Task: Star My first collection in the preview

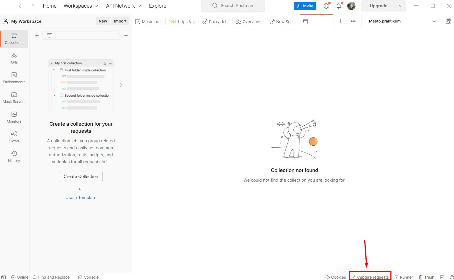Action: click(x=105, y=64)
